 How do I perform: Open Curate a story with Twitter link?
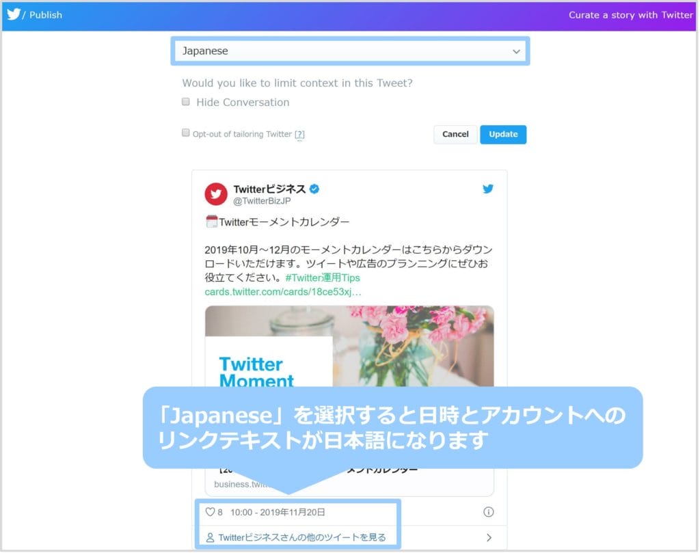click(630, 15)
